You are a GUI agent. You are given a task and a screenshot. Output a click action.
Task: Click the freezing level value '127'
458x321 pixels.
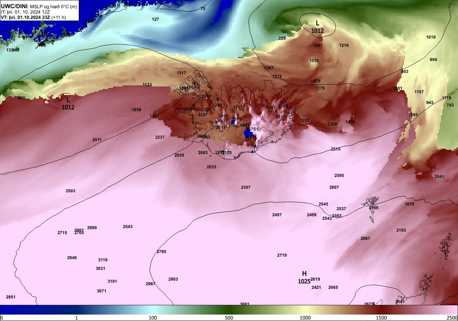tap(155, 19)
